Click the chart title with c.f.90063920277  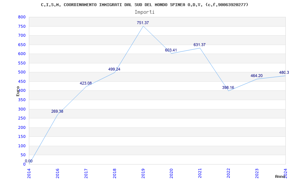[x=144, y=5]
